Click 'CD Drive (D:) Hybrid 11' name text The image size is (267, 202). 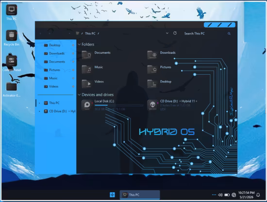tap(179, 101)
